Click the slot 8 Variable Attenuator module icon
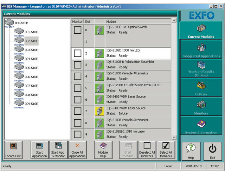The image size is (225, 174). pyautogui.click(x=99, y=123)
